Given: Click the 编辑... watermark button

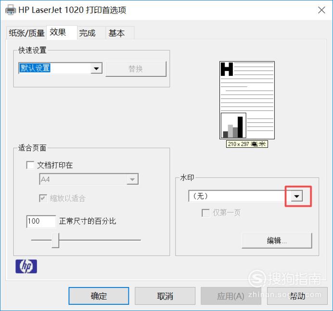Looking at the screenshot, I should click(277, 240).
